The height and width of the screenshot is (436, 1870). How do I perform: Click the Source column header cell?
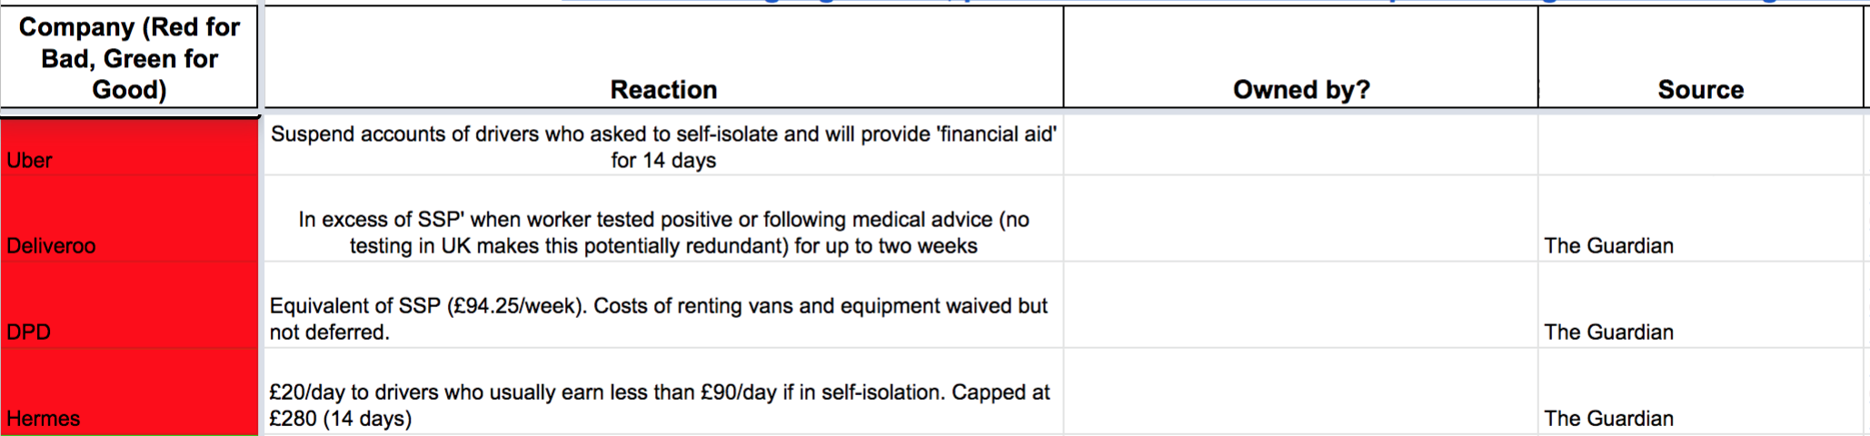point(1700,59)
